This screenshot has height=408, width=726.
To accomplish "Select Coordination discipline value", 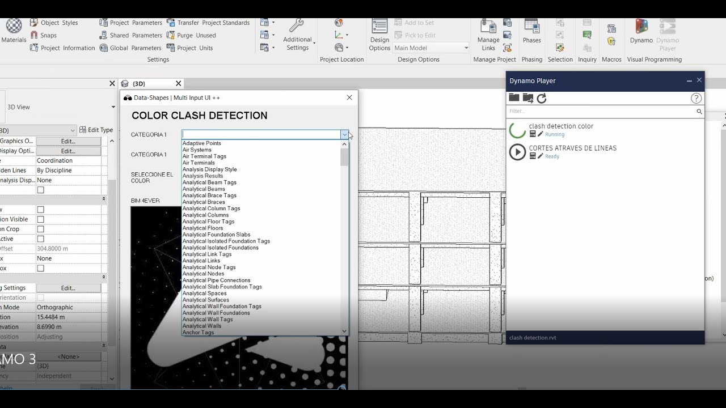I will 54,161.
